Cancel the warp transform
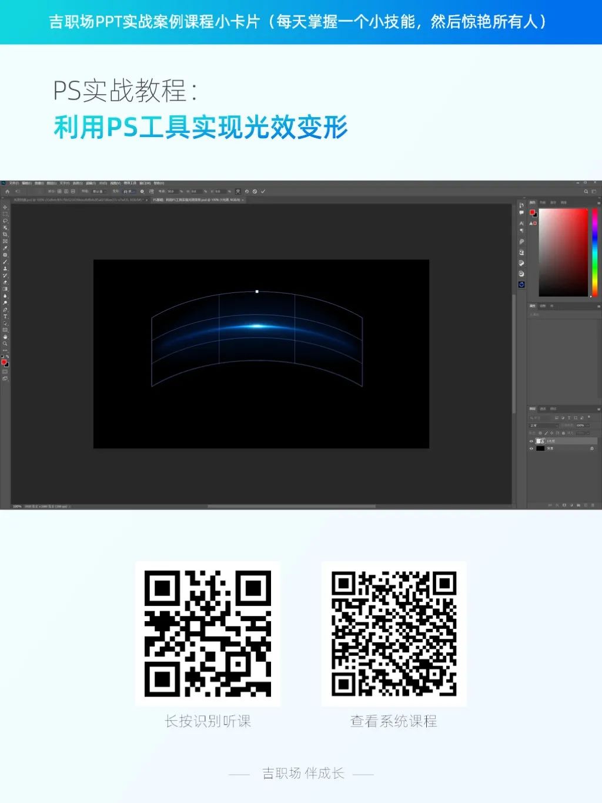The image size is (602, 803). click(x=255, y=192)
